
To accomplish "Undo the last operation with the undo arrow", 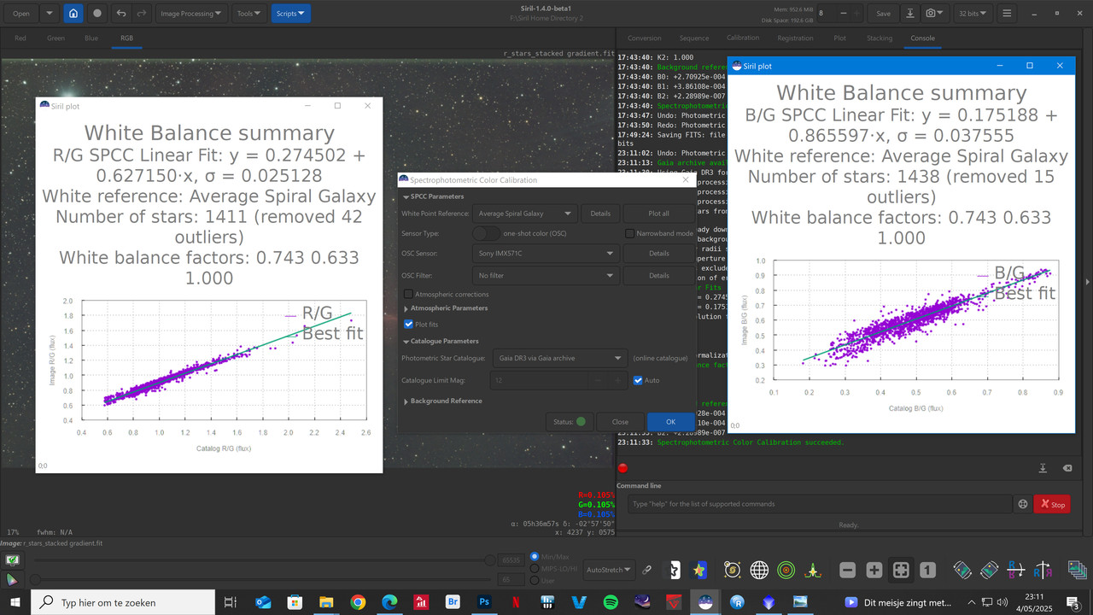I will coord(121,14).
